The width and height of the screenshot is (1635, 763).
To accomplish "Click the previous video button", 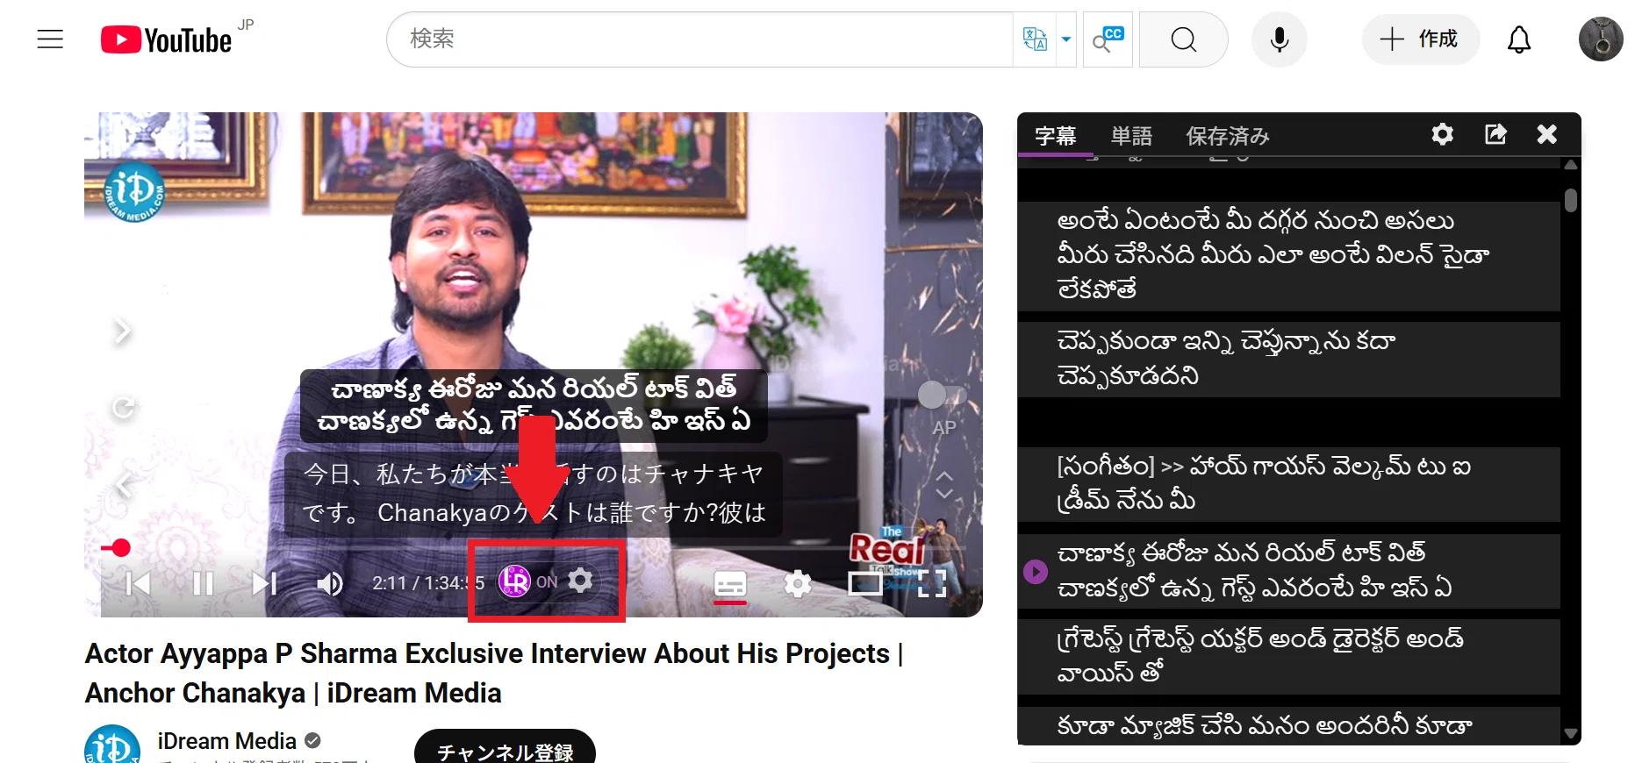I will [138, 583].
